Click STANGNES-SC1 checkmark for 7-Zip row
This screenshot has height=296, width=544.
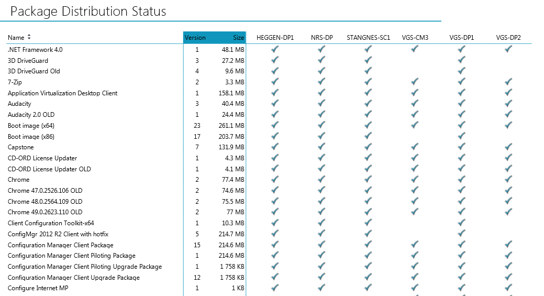[x=368, y=82]
